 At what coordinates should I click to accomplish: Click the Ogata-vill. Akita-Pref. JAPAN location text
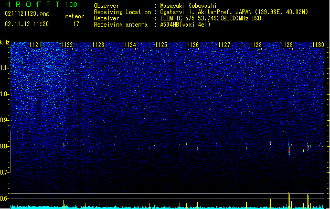pyautogui.click(x=234, y=12)
